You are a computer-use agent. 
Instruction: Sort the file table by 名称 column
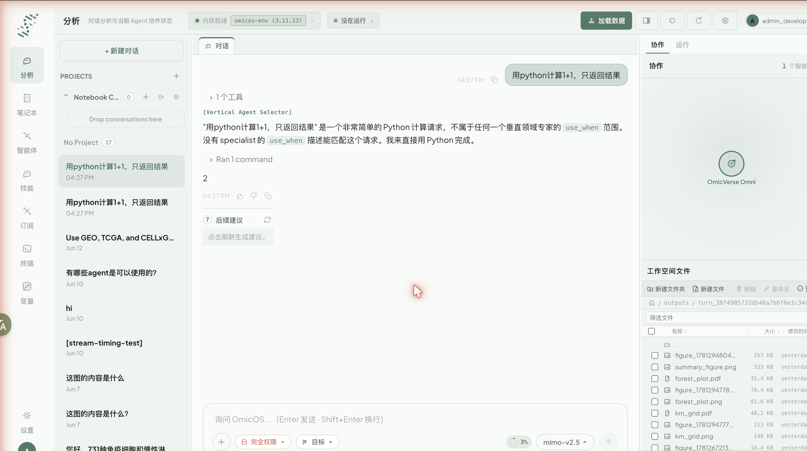679,331
